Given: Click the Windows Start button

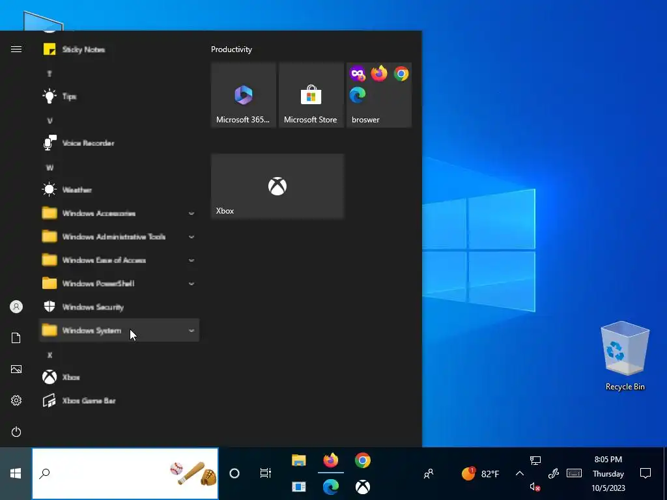Looking at the screenshot, I should (16, 473).
